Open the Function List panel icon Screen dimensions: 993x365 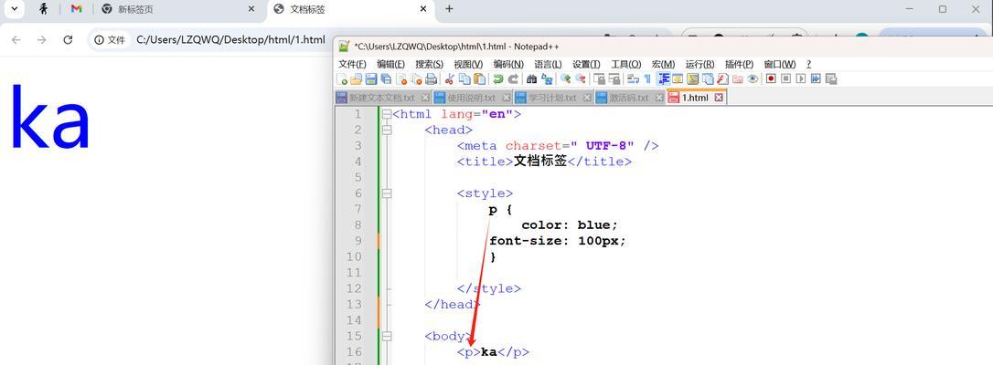coord(722,79)
